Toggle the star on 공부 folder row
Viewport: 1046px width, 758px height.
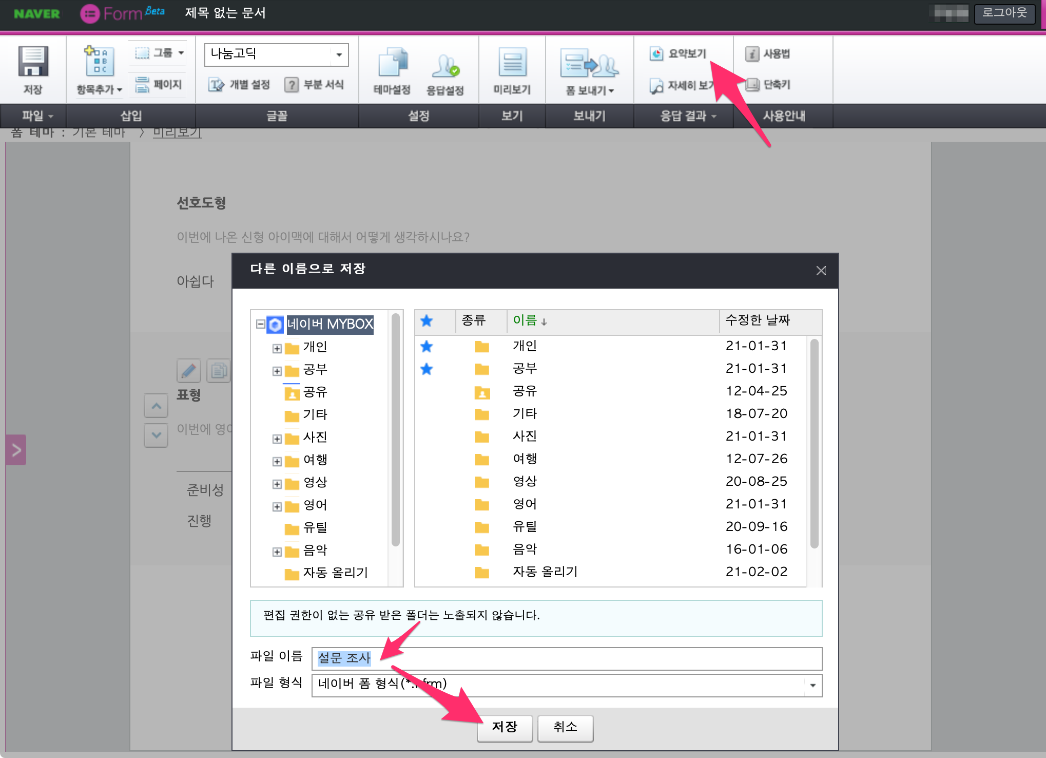tap(427, 369)
